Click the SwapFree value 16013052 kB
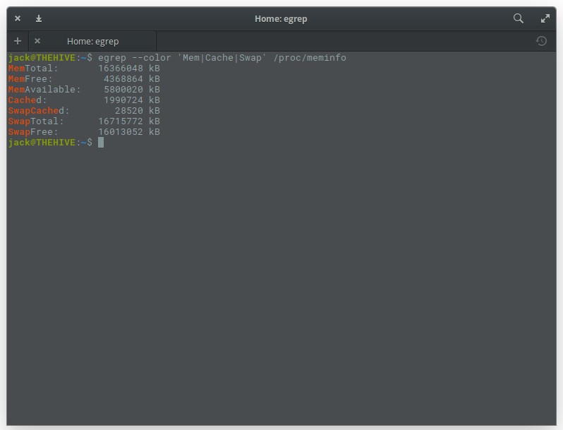The image size is (563, 430). point(128,132)
